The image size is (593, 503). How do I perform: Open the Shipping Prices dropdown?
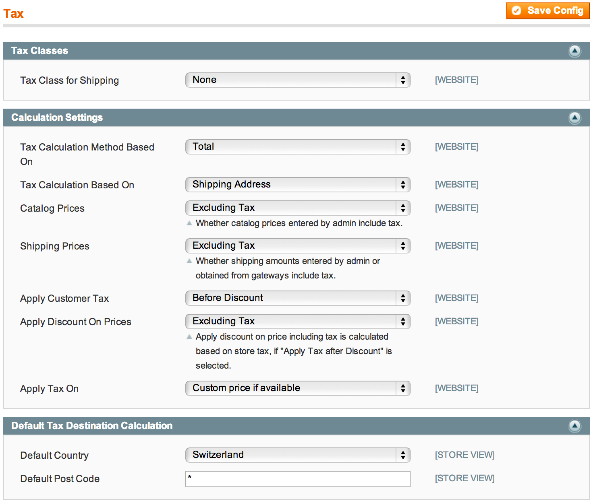coord(298,246)
